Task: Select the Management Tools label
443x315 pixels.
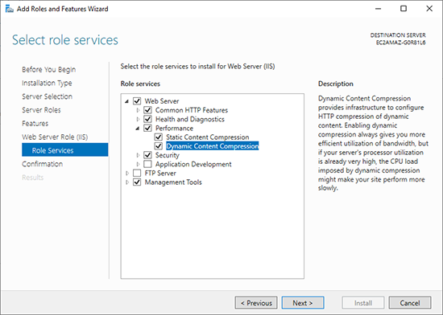Action: tap(173, 182)
